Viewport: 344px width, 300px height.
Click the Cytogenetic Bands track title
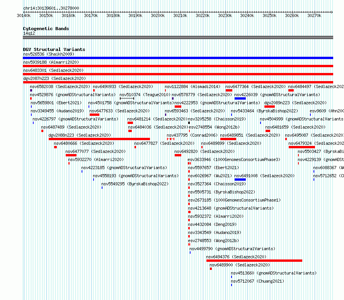(x=46, y=29)
